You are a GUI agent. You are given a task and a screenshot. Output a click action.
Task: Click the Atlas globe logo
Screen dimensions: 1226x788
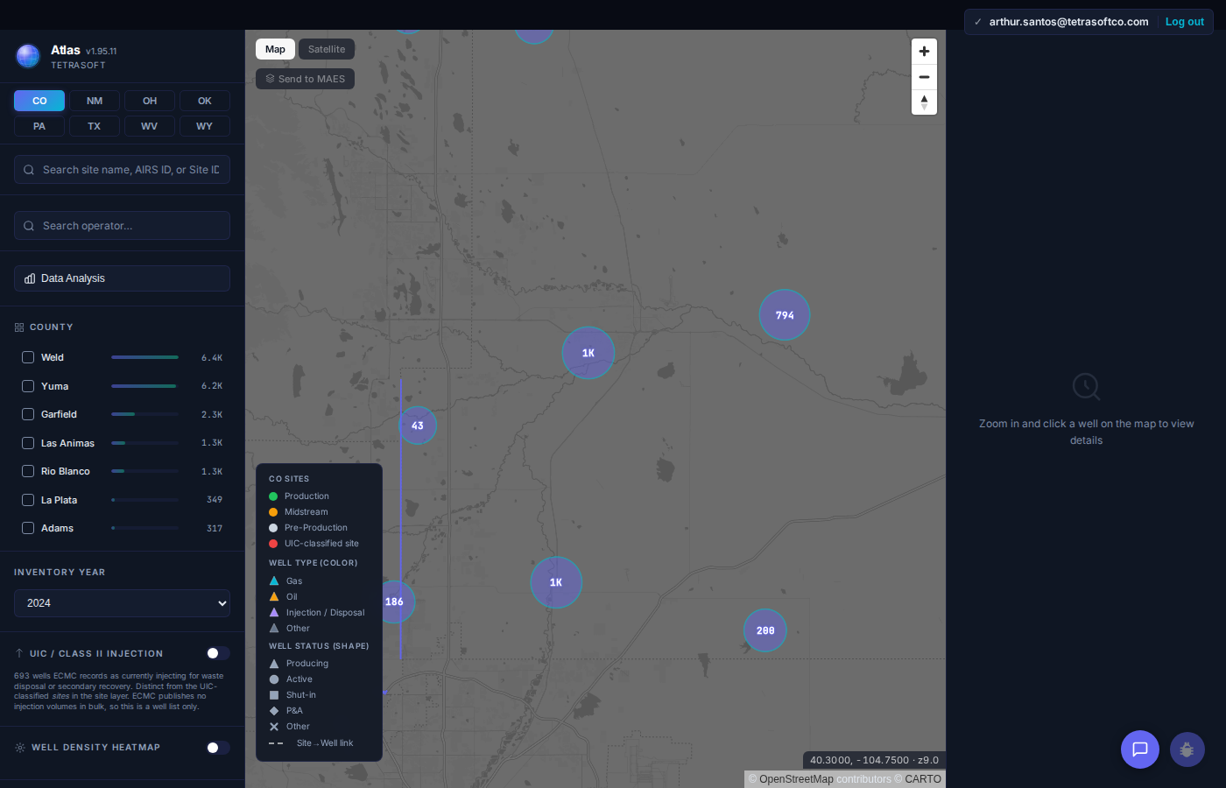click(28, 56)
